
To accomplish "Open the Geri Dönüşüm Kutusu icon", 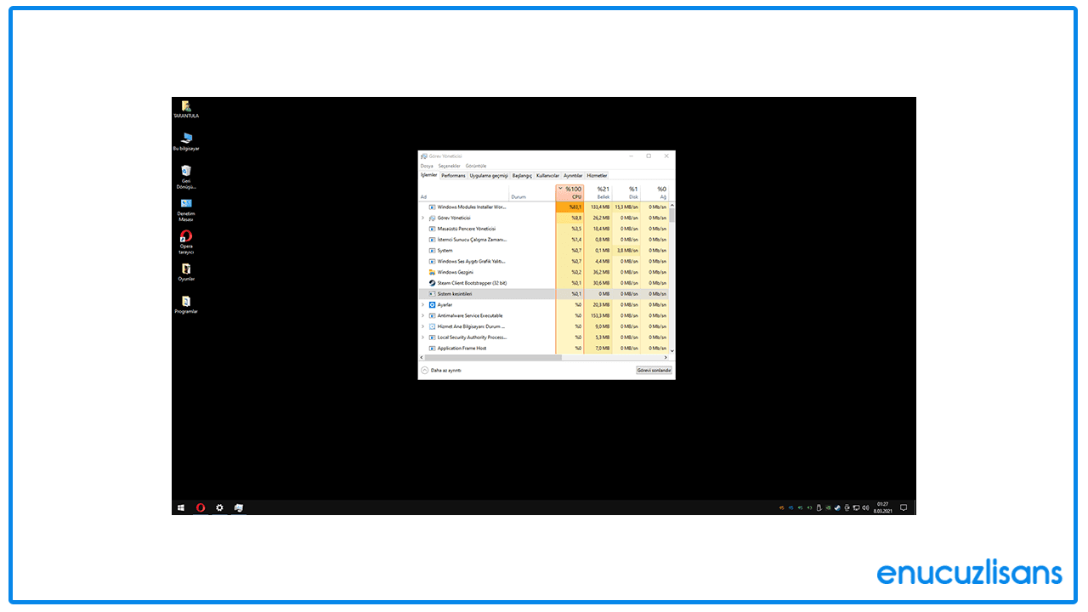I will point(186,171).
